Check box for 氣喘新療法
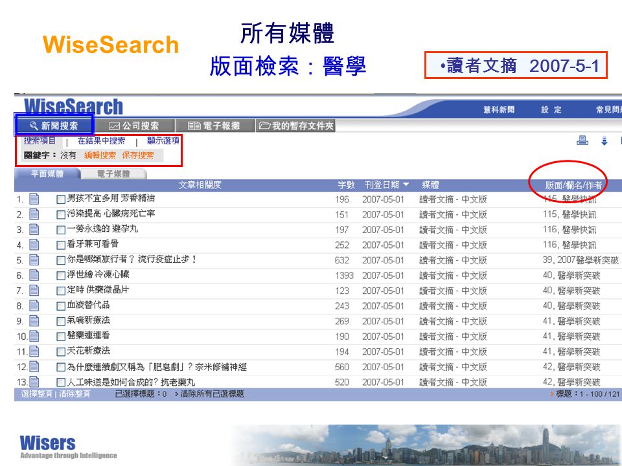This screenshot has width=622, height=466. point(61,322)
